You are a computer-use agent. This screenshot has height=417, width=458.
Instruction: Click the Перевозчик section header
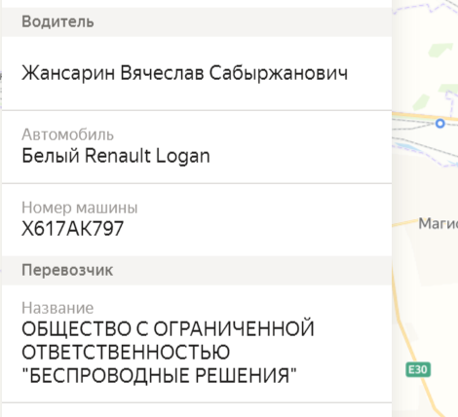tap(197, 270)
